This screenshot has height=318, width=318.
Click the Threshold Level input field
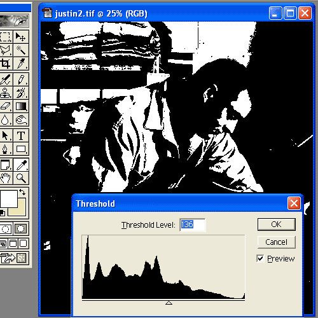193,225
